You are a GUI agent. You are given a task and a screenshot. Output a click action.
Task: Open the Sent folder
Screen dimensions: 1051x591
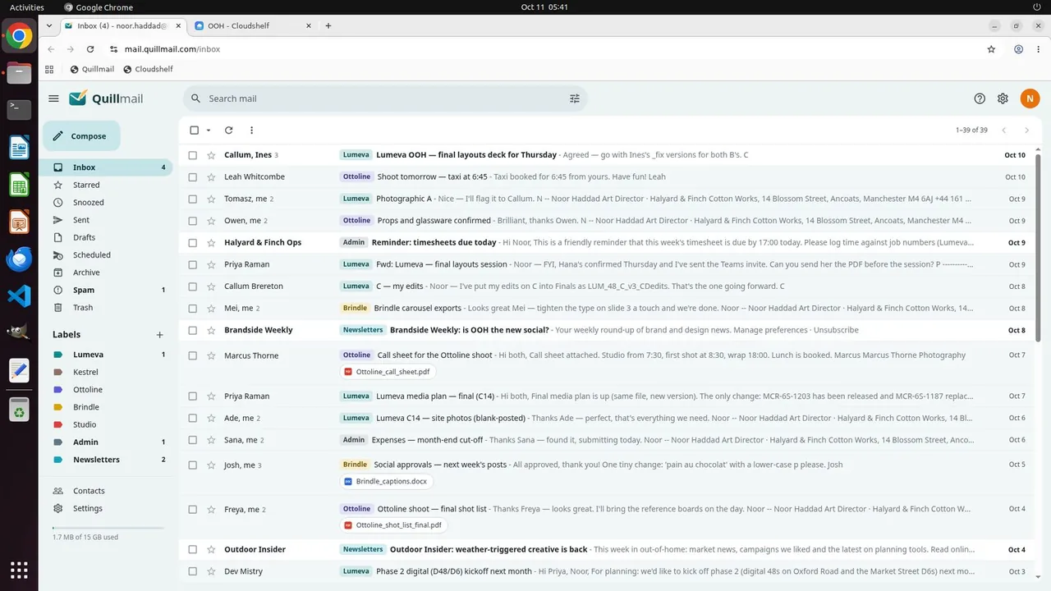click(x=107, y=220)
